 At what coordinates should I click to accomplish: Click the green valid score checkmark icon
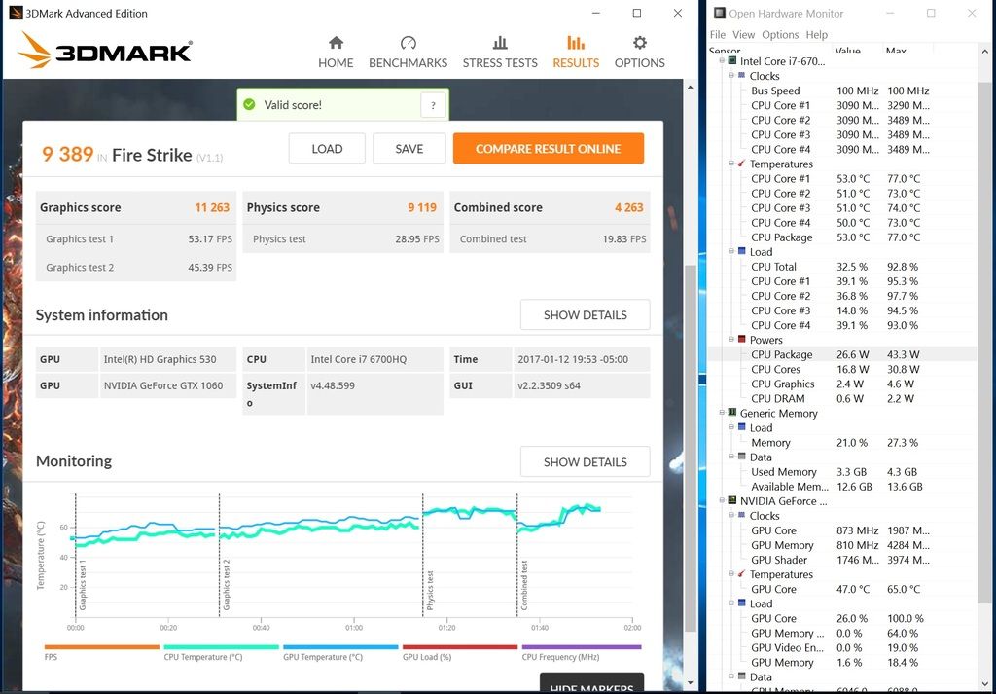pos(249,104)
